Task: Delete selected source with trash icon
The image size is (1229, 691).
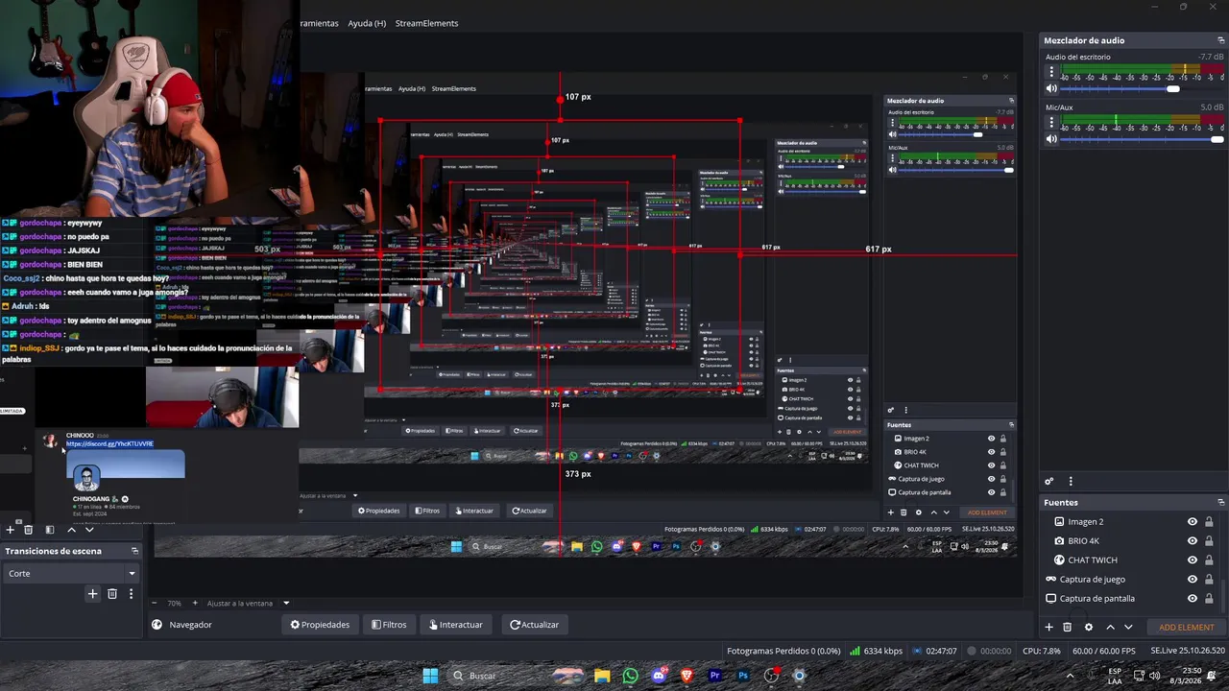Action: (1067, 627)
